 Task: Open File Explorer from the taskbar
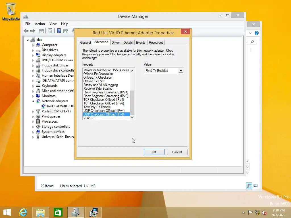[40, 212]
